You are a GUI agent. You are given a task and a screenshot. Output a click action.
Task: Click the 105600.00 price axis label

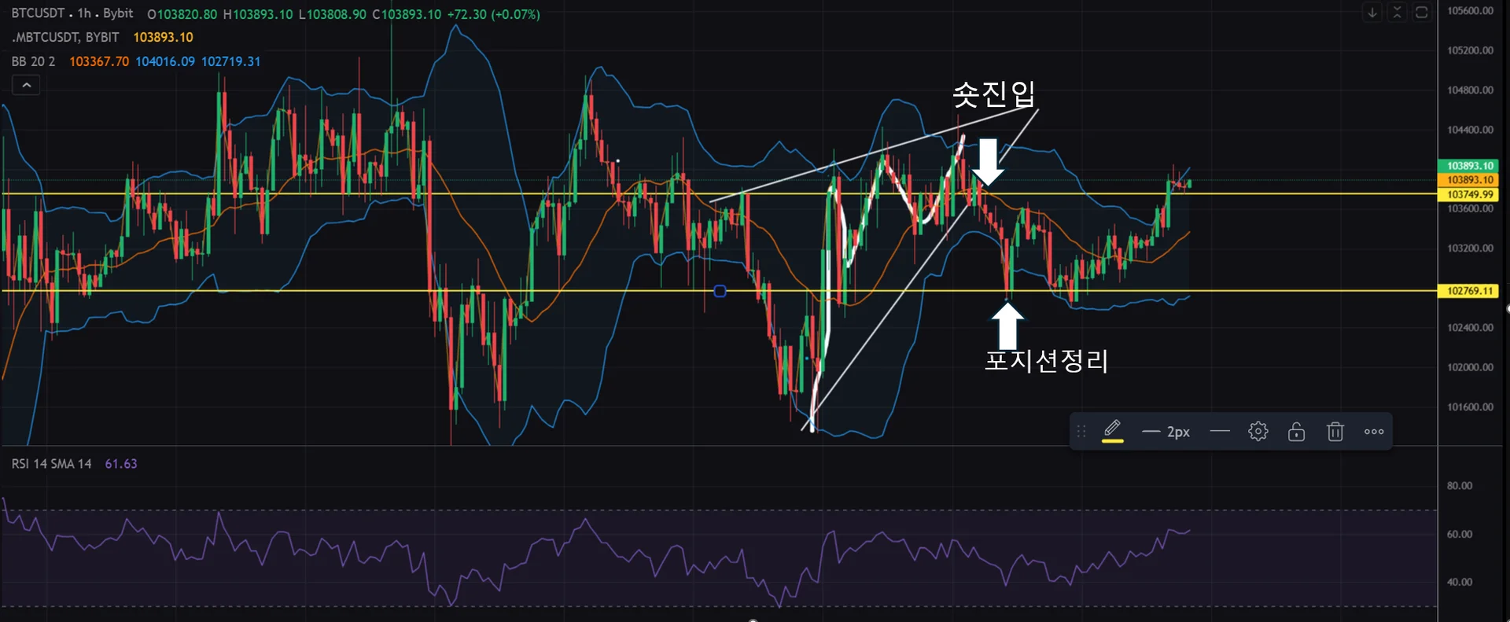coord(1470,11)
